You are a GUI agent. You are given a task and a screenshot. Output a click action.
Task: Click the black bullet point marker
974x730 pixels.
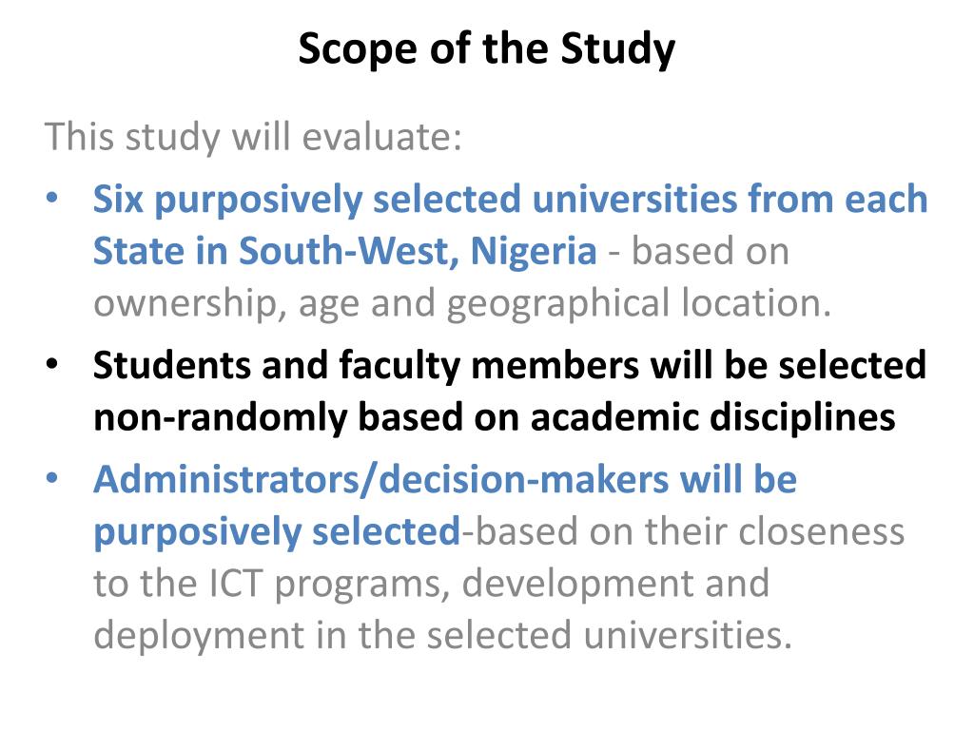tap(52, 364)
